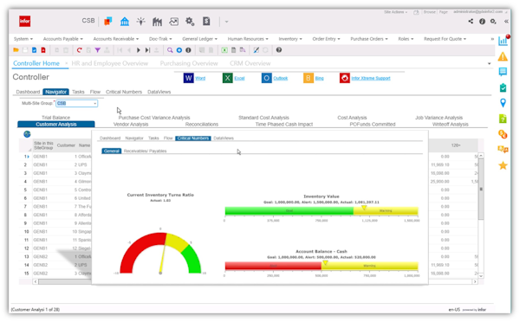Screen dimensions: 520x322
Task: Go to next record with play arrow
Action: (139, 50)
